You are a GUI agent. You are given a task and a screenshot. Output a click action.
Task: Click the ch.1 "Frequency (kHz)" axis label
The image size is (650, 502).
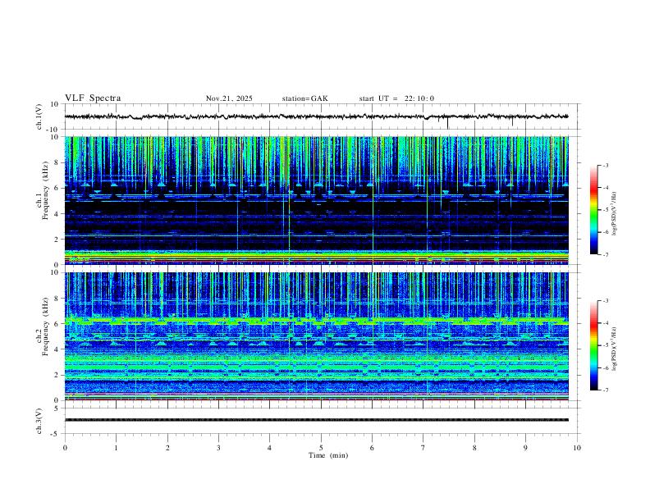click(x=45, y=190)
